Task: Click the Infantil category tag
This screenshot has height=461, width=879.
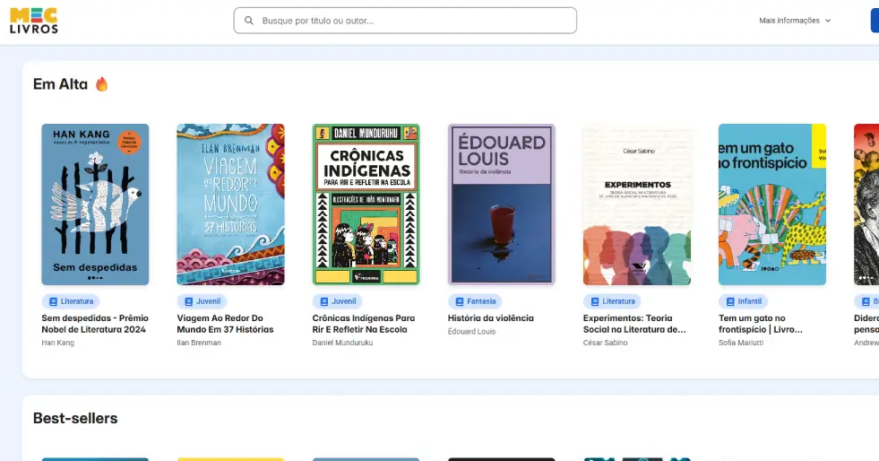Action: (x=744, y=301)
